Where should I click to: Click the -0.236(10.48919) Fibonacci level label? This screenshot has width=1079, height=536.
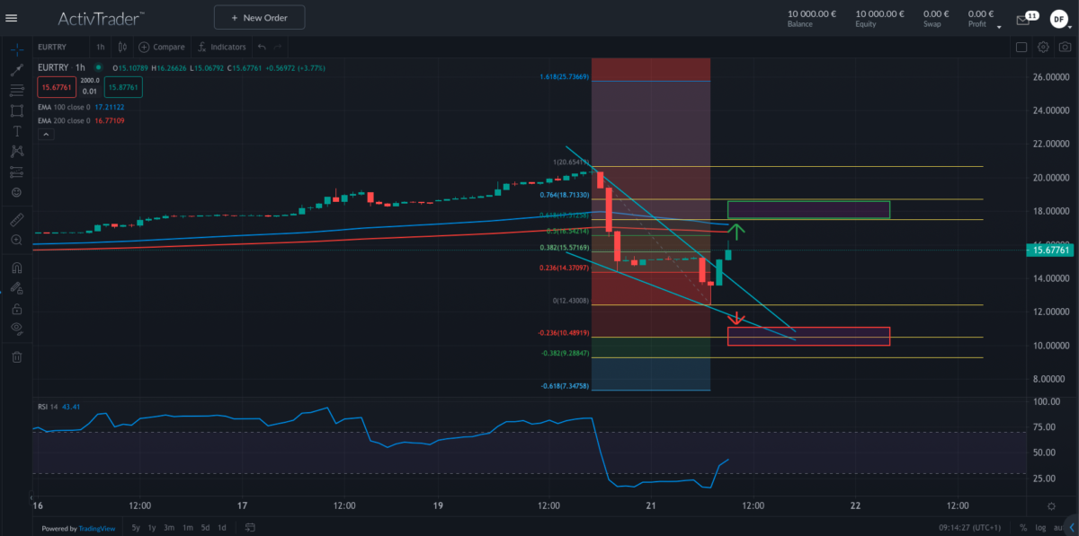pos(565,333)
